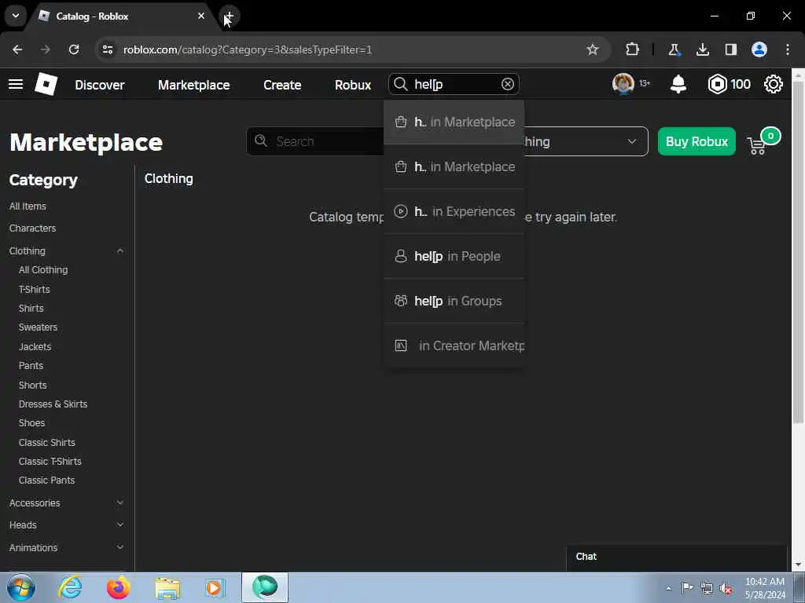Select All Items category
The image size is (805, 603).
(28, 206)
